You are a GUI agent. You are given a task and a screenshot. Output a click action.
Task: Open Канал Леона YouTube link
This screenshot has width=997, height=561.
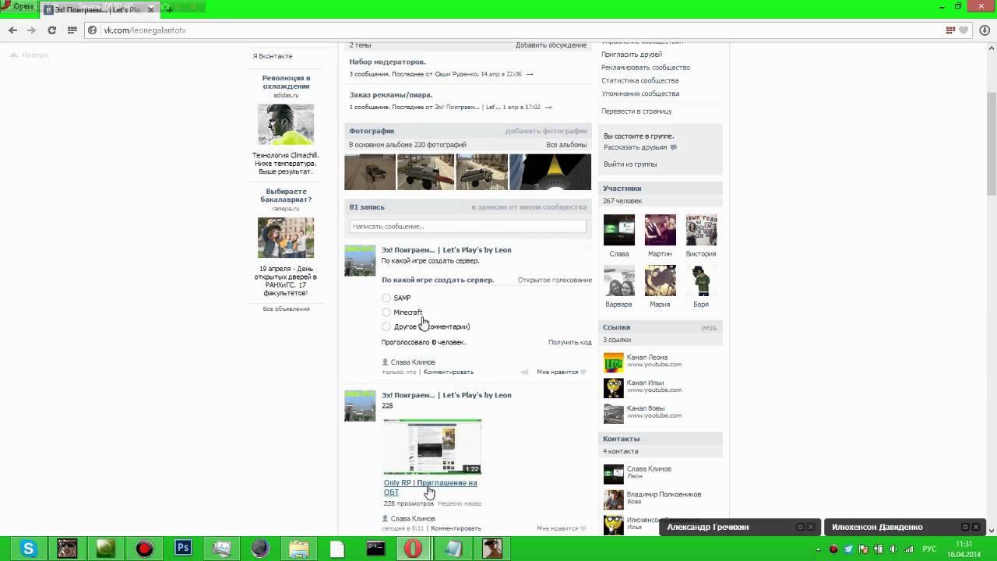tap(646, 357)
